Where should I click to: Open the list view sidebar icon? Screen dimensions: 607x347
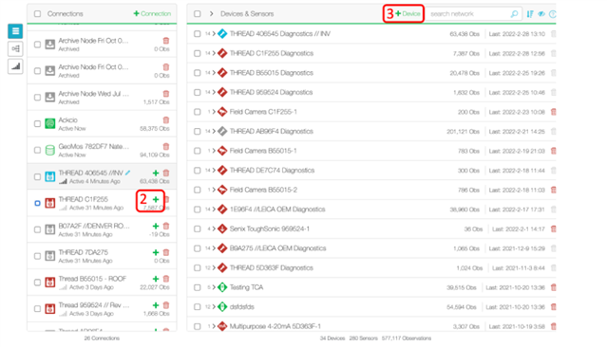tap(15, 31)
